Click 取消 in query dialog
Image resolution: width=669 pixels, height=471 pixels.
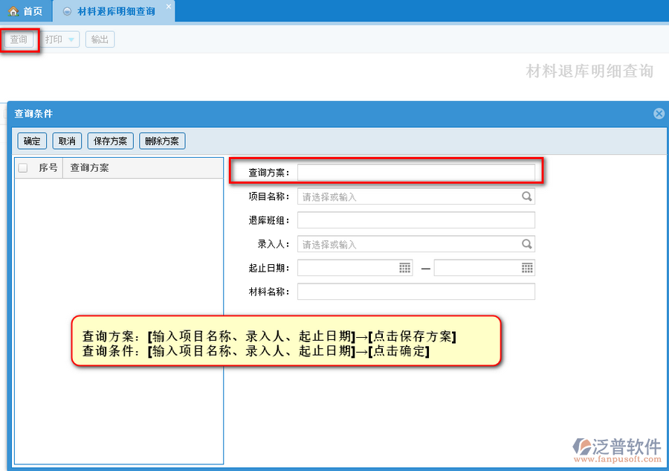click(x=67, y=141)
